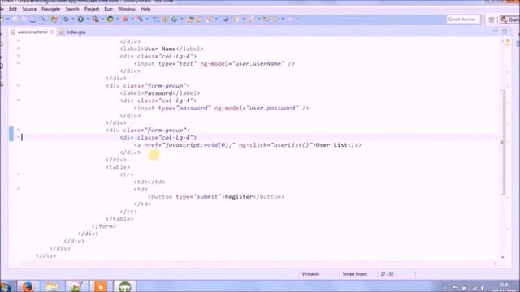Open the Edit menu
Image resolution: width=520 pixels, height=292 pixels.
click(x=13, y=9)
